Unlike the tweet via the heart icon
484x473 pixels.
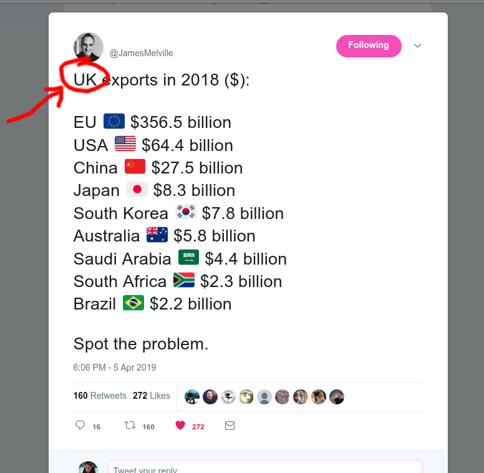(x=180, y=426)
